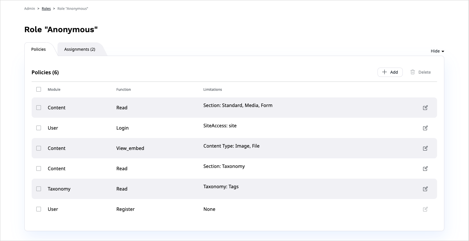469x241 pixels.
Task: Edit the Content Read Section Standard policy
Action: (425, 108)
